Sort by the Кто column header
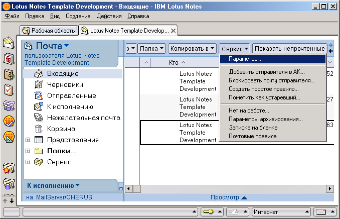Image resolution: width=340 pixels, height=219 pixels. tap(177, 63)
